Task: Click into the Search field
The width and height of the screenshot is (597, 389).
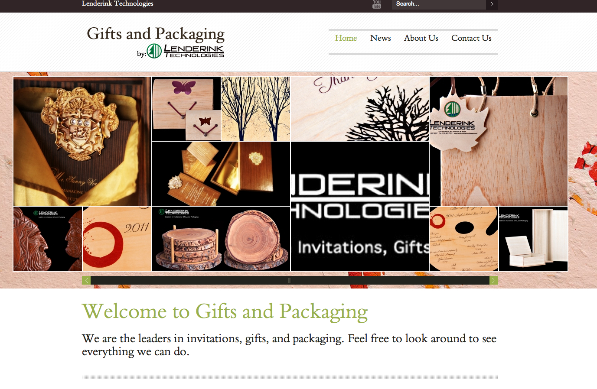Action: click(439, 4)
